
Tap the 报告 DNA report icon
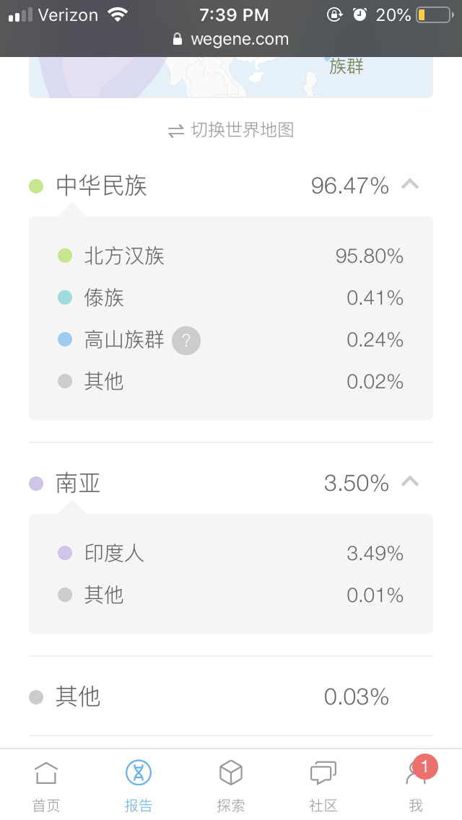click(x=139, y=772)
